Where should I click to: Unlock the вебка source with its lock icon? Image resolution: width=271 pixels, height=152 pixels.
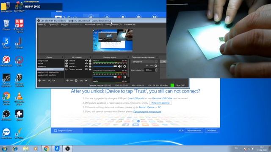(x=90, y=66)
